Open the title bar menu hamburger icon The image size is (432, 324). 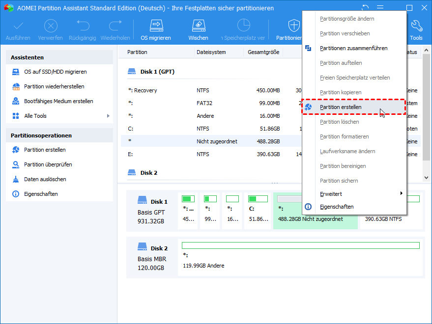click(380, 7)
